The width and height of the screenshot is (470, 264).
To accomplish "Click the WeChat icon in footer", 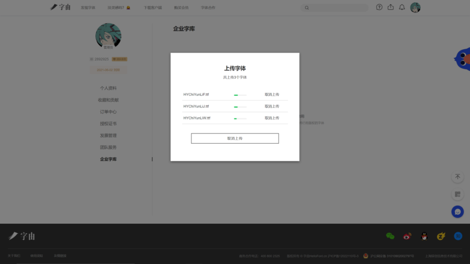I will (390, 236).
